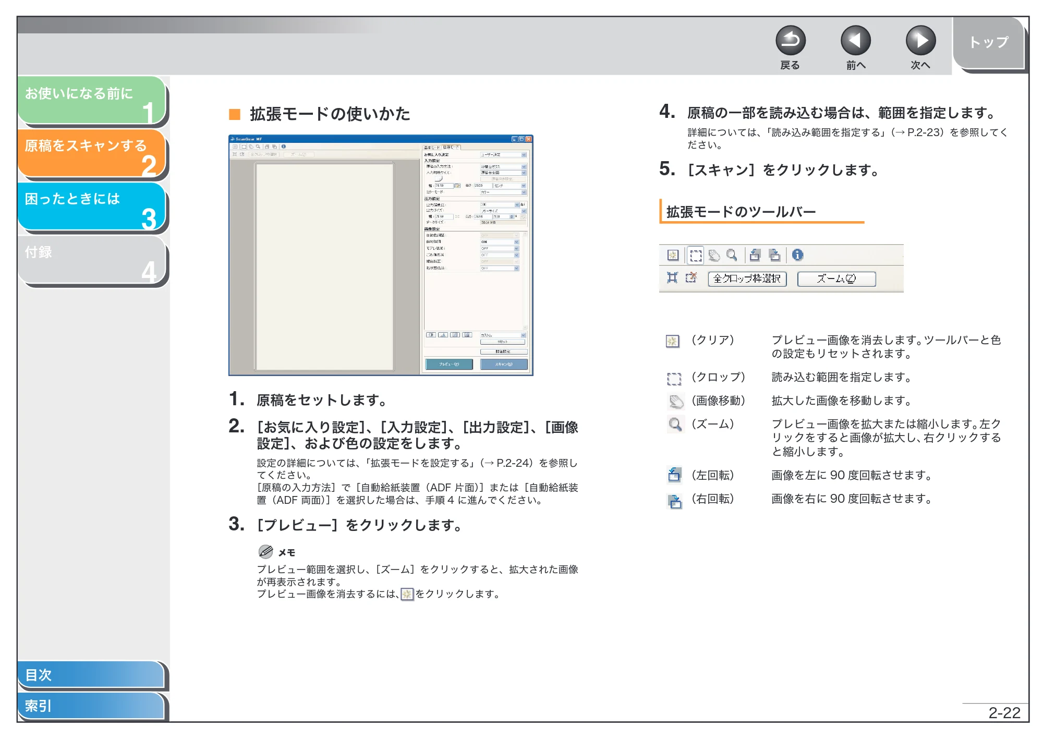Screen dimensions: 1043x738
Task: Open カスタム dropdown above the リセット button
Action: (x=503, y=335)
